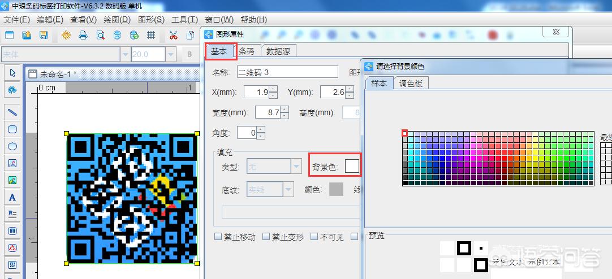This screenshot has width=612, height=279.
Task: Switch to the 调色板 tab
Action: coord(411,84)
